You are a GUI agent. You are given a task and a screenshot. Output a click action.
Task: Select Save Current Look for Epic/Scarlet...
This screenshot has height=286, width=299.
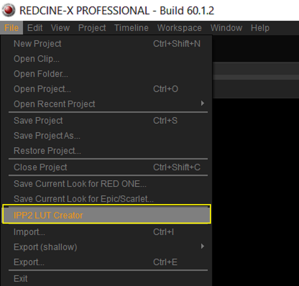click(x=107, y=199)
